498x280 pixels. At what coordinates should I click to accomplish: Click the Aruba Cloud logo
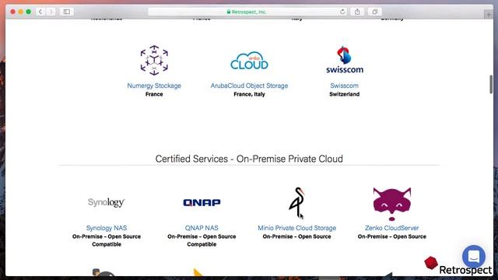point(249,61)
